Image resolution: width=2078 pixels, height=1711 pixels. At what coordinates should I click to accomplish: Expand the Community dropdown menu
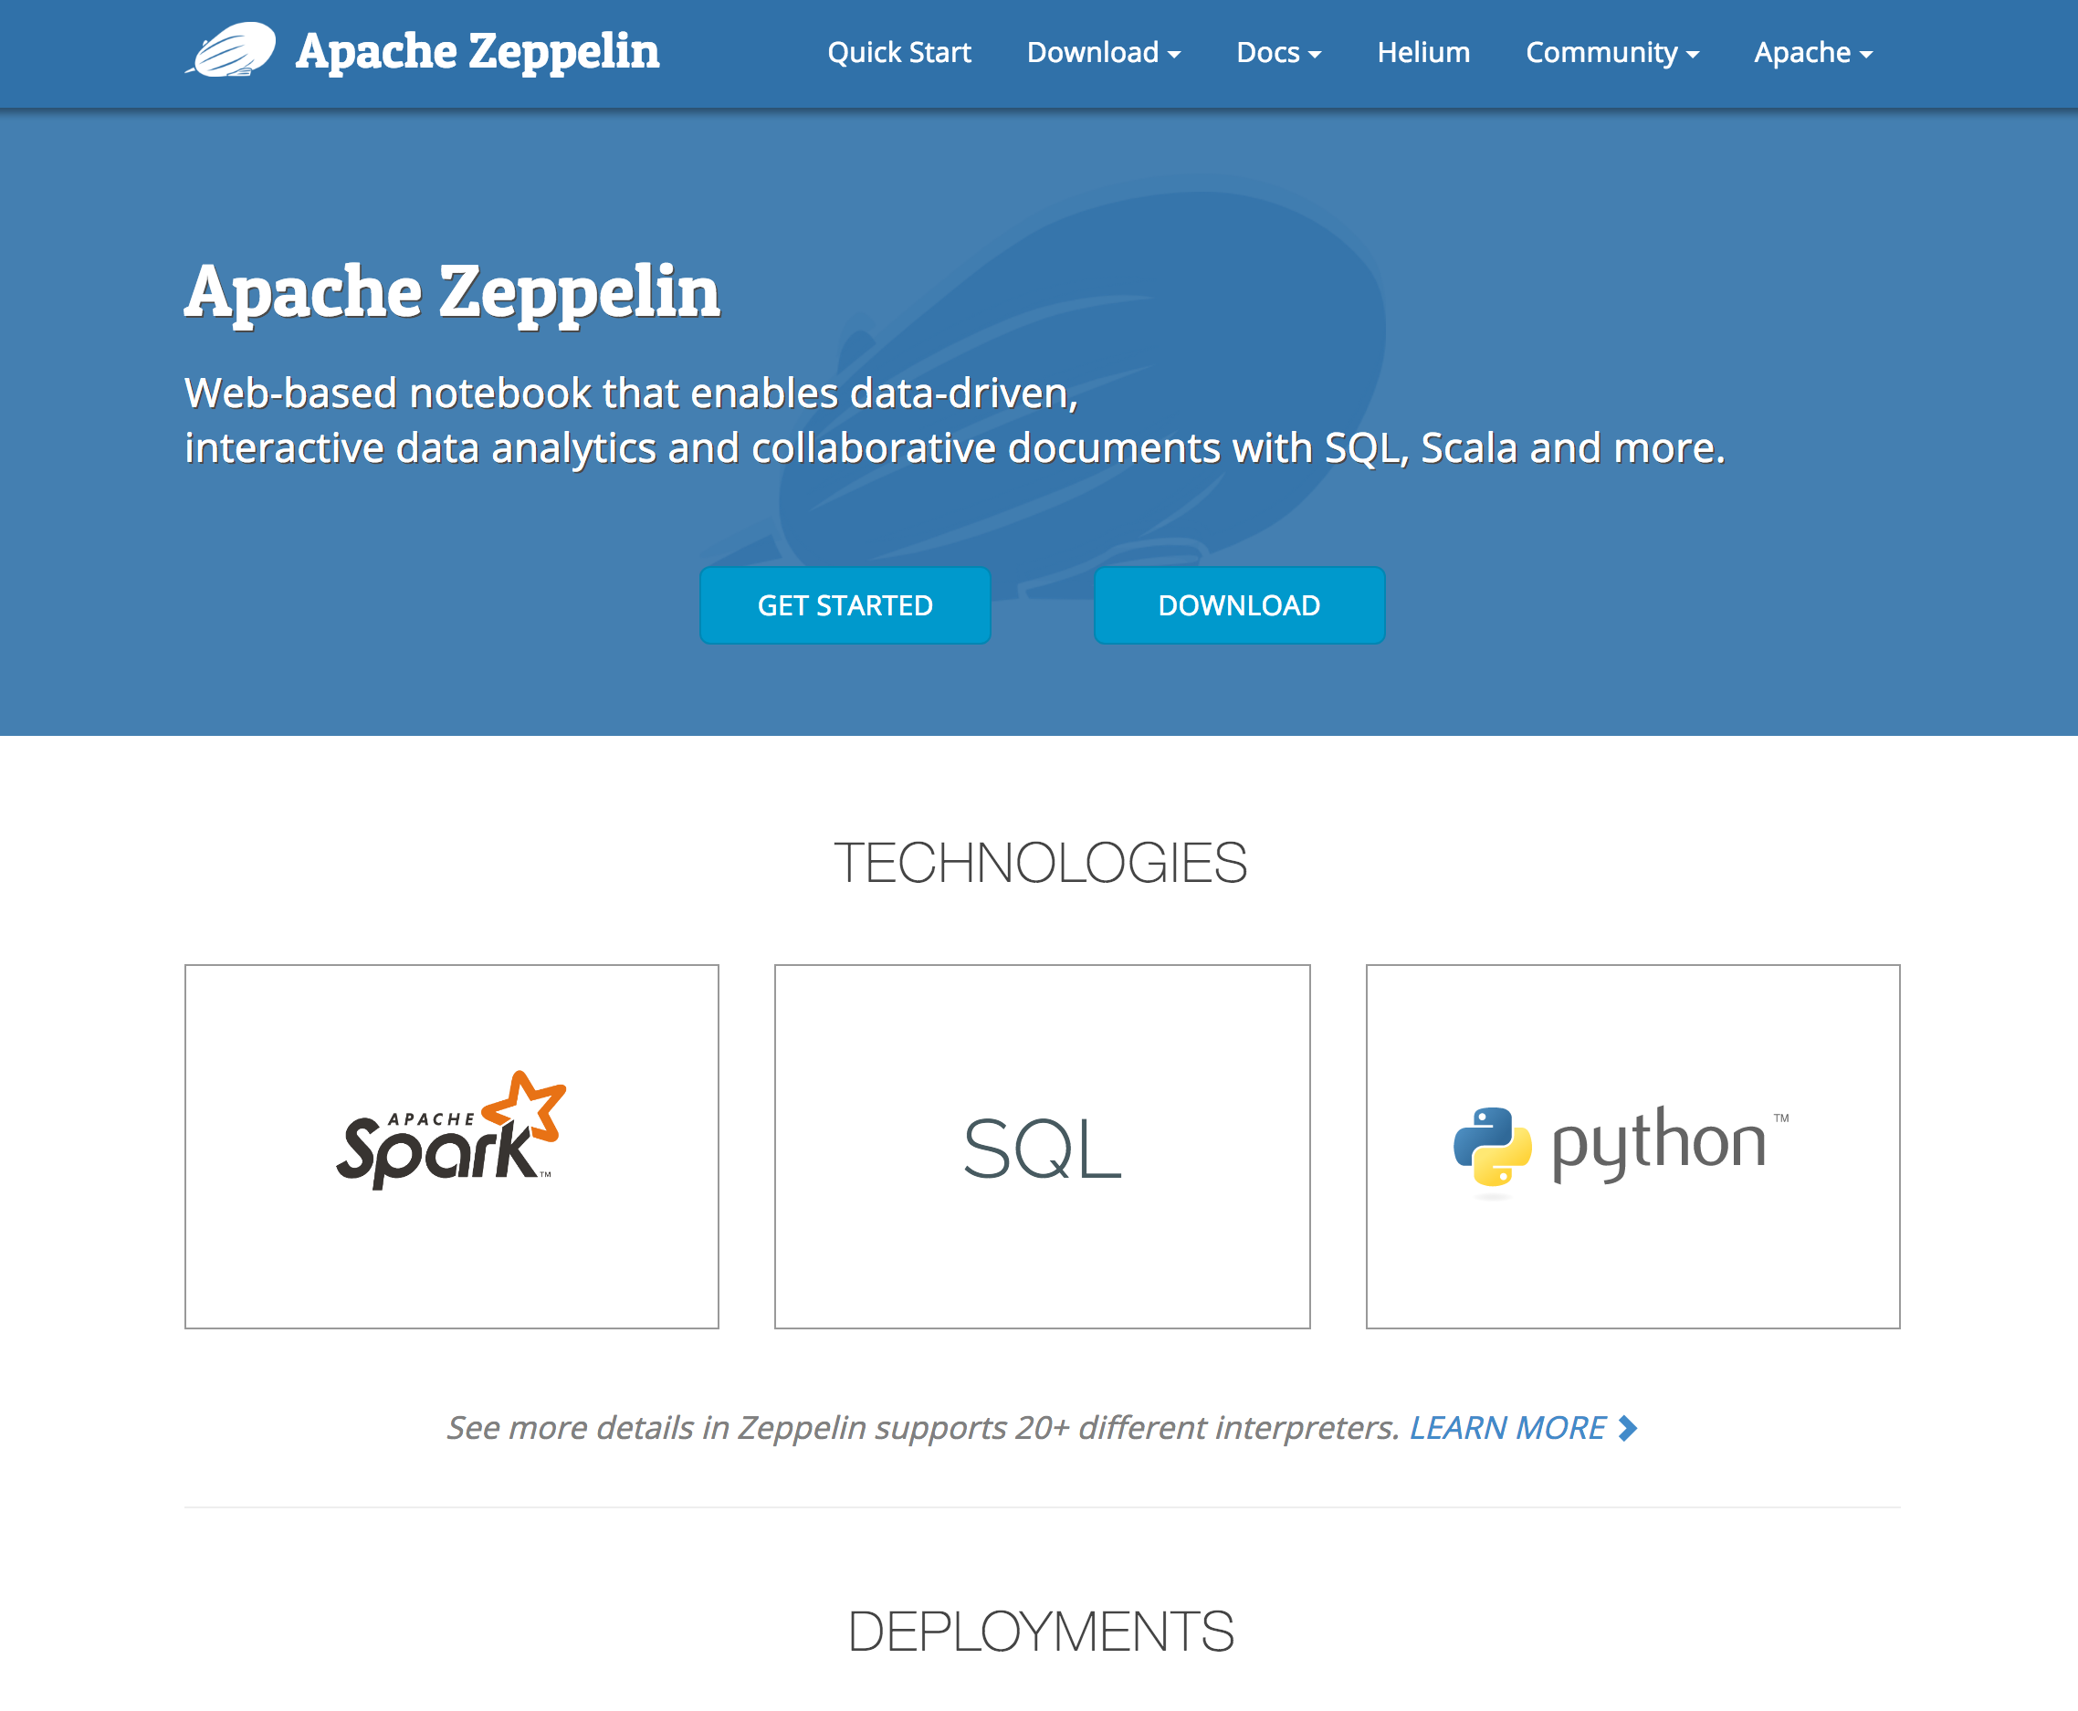click(1612, 52)
